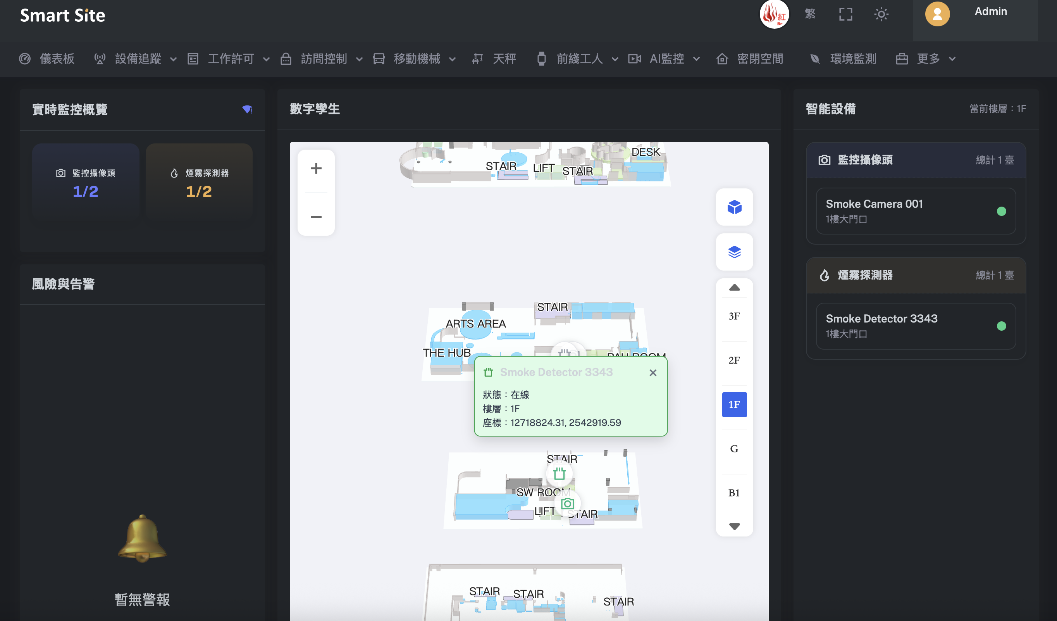The height and width of the screenshot is (621, 1057).
Task: Click THE HUB map label
Action: [x=446, y=353]
